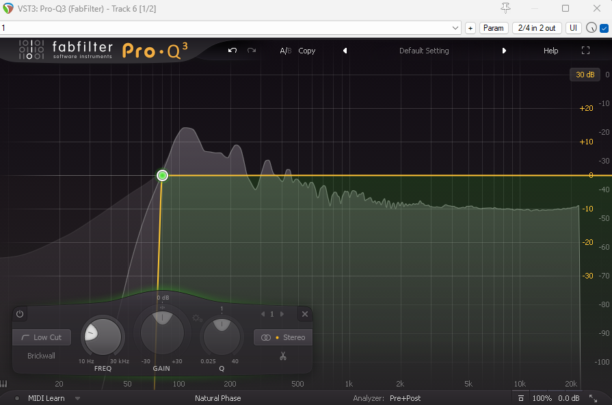Split the band with scissors icon
This screenshot has height=405, width=612.
(283, 356)
